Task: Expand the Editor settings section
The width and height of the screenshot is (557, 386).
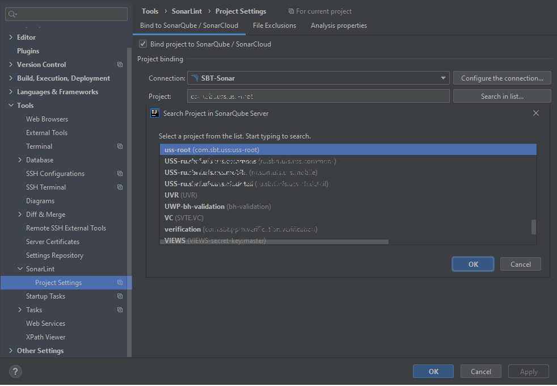Action: [11, 37]
